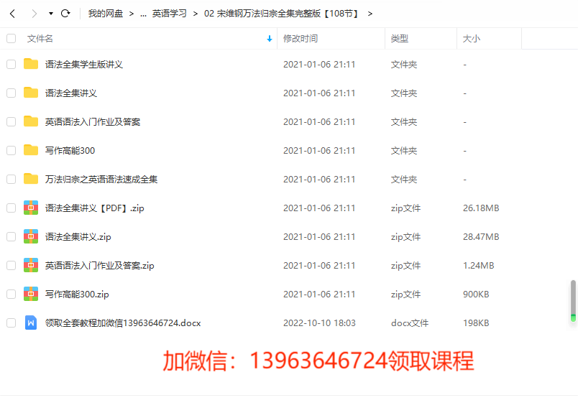Sort by 类型 column
The height and width of the screenshot is (408, 578).
click(x=400, y=39)
